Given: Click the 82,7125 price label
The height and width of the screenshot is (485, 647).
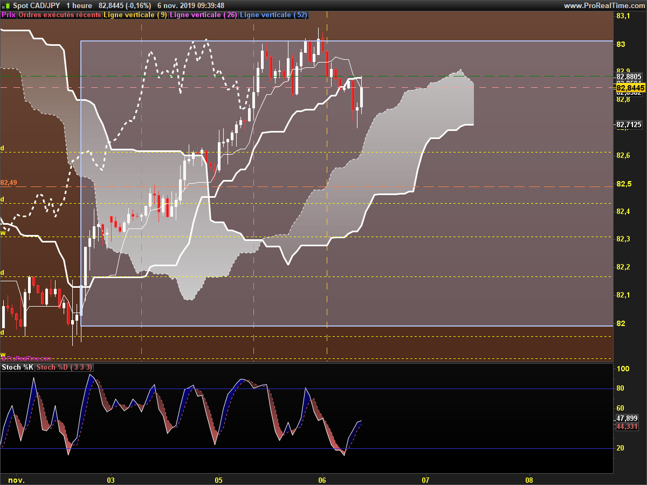Looking at the screenshot, I should pyautogui.click(x=629, y=124).
